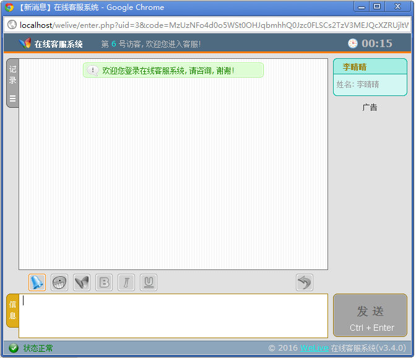Click the © 2016 copyright text
Screen dimensions: 416x358
point(283,348)
